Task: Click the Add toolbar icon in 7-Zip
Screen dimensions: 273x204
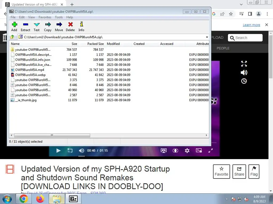Action: pyautogui.click(x=14, y=27)
